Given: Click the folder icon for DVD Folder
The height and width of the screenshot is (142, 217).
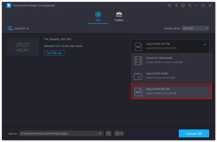Looking at the screenshot, I should coord(138,76).
